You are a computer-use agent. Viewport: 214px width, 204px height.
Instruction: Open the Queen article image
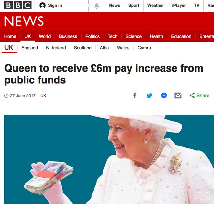109,159
